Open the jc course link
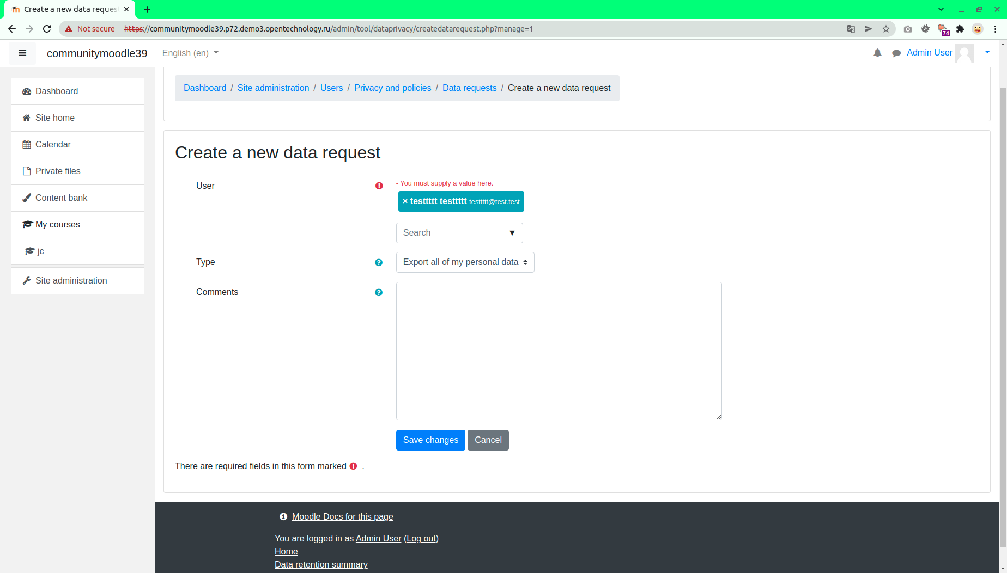The image size is (1007, 573). click(77, 251)
